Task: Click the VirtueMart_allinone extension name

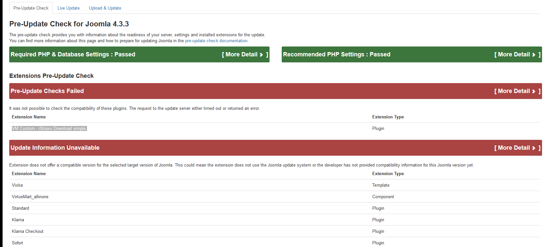Action: [x=30, y=197]
